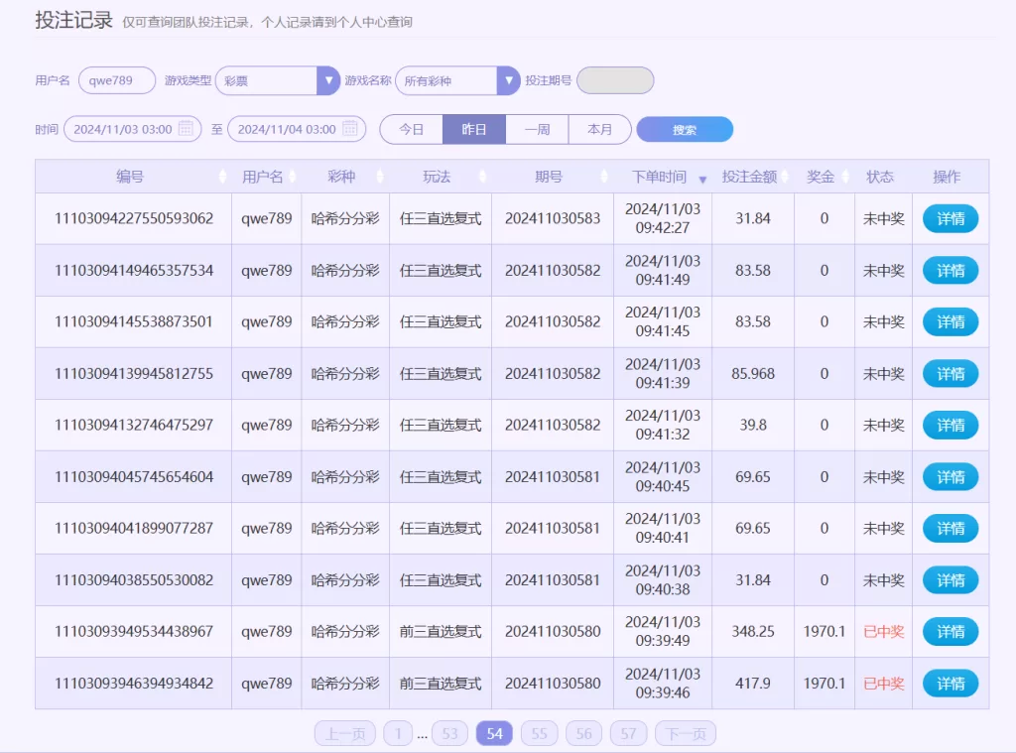Viewport: 1016px width, 753px height.
Task: Click the 用户名 input with qwe789
Action: pos(117,81)
